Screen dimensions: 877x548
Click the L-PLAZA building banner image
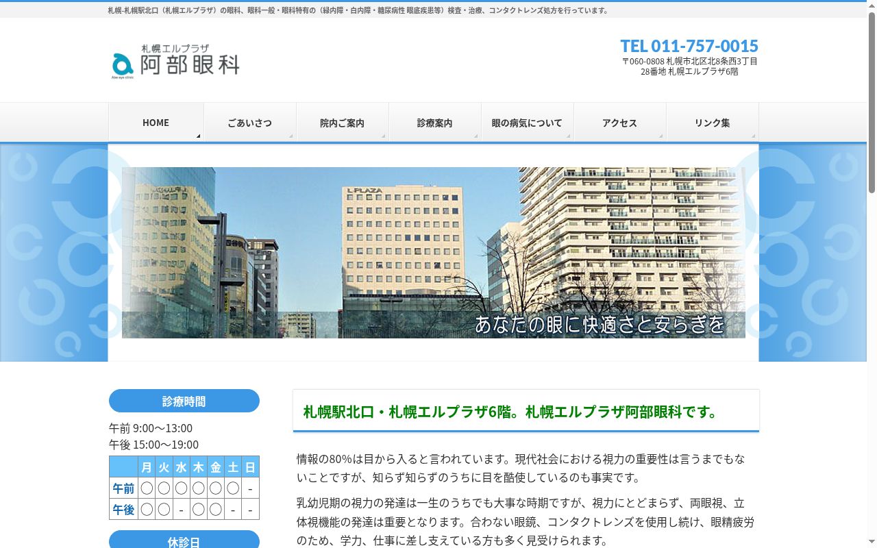pyautogui.click(x=434, y=253)
